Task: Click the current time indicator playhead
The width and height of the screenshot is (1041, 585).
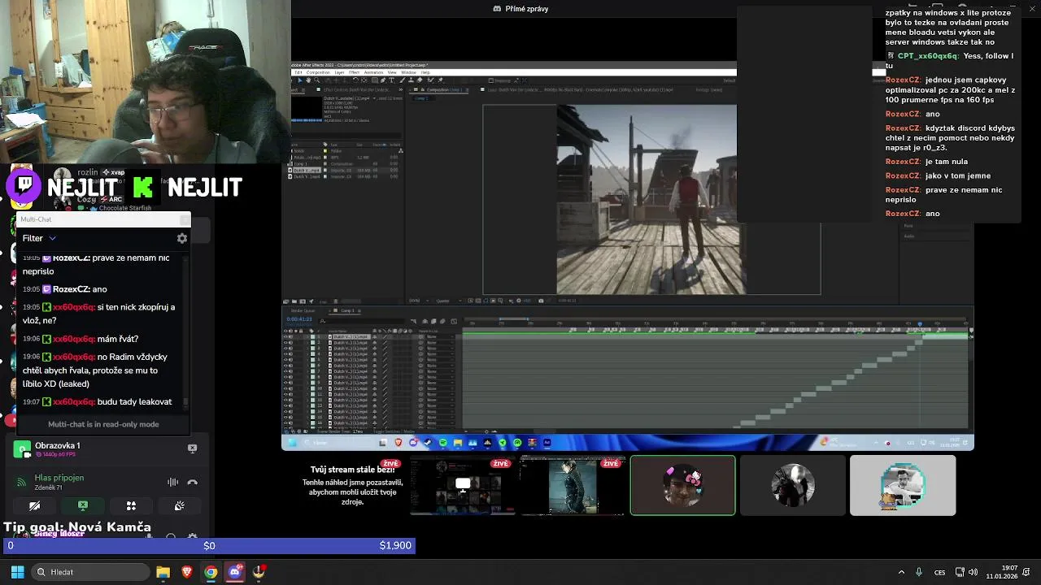Action: [x=920, y=323]
